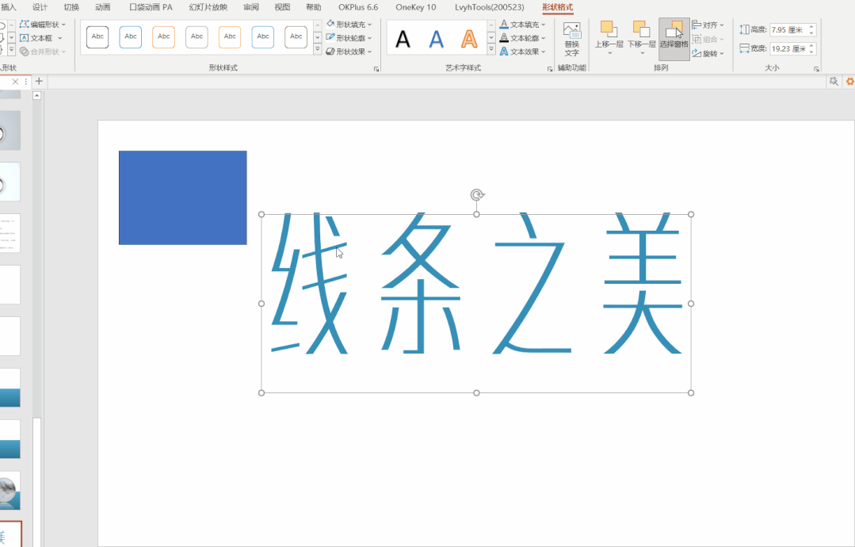Viewport: 855px width, 547px height.
Task: Open the OneKey 10 ribbon tab
Action: [x=416, y=7]
